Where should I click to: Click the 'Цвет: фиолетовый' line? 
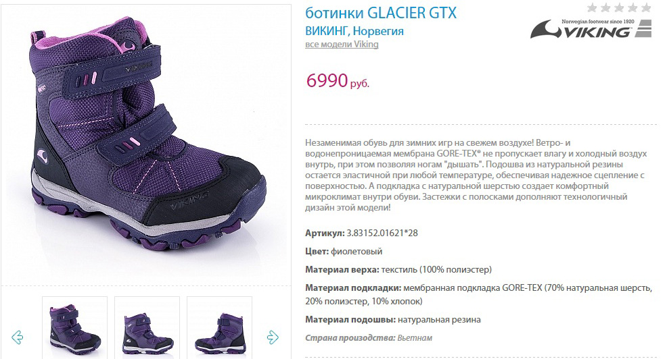pos(344,251)
